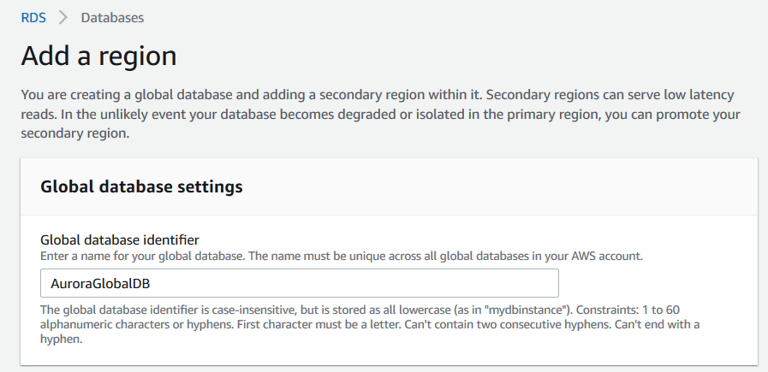The height and width of the screenshot is (372, 768).
Task: Click the AuroraGlobalDB text inside the field
Action: tap(96, 283)
